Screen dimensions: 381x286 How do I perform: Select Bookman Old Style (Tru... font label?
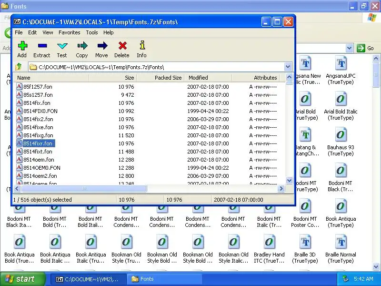[126, 257]
